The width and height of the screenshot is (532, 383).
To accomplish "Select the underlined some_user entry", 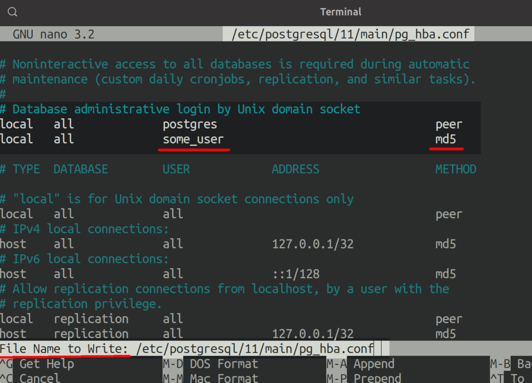I will tap(193, 139).
